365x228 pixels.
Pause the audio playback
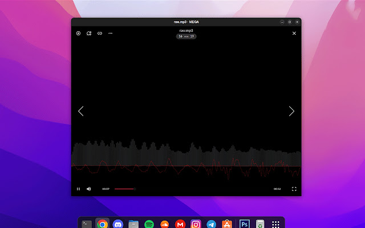pyautogui.click(x=79, y=189)
